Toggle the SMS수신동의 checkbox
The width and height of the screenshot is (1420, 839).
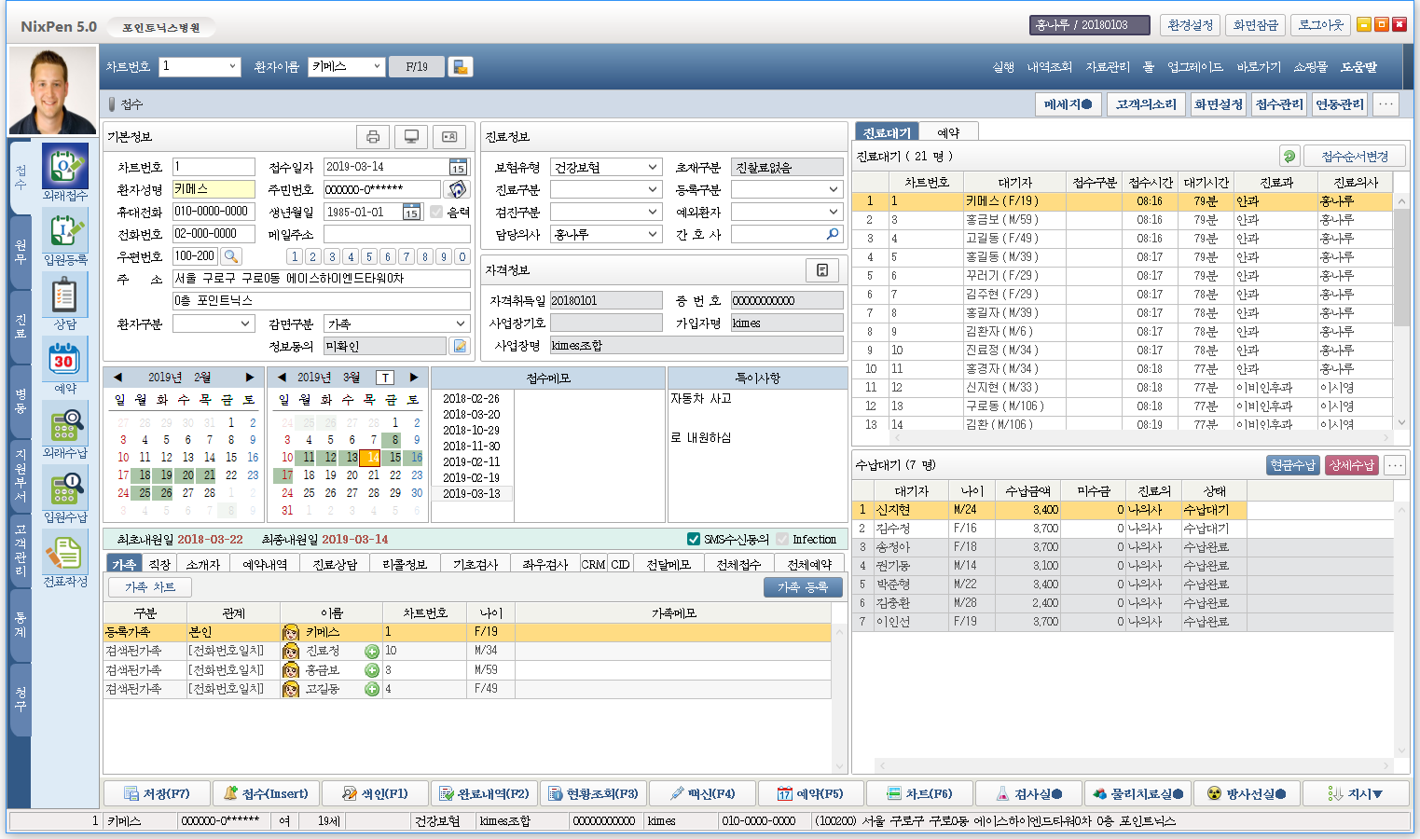click(694, 539)
